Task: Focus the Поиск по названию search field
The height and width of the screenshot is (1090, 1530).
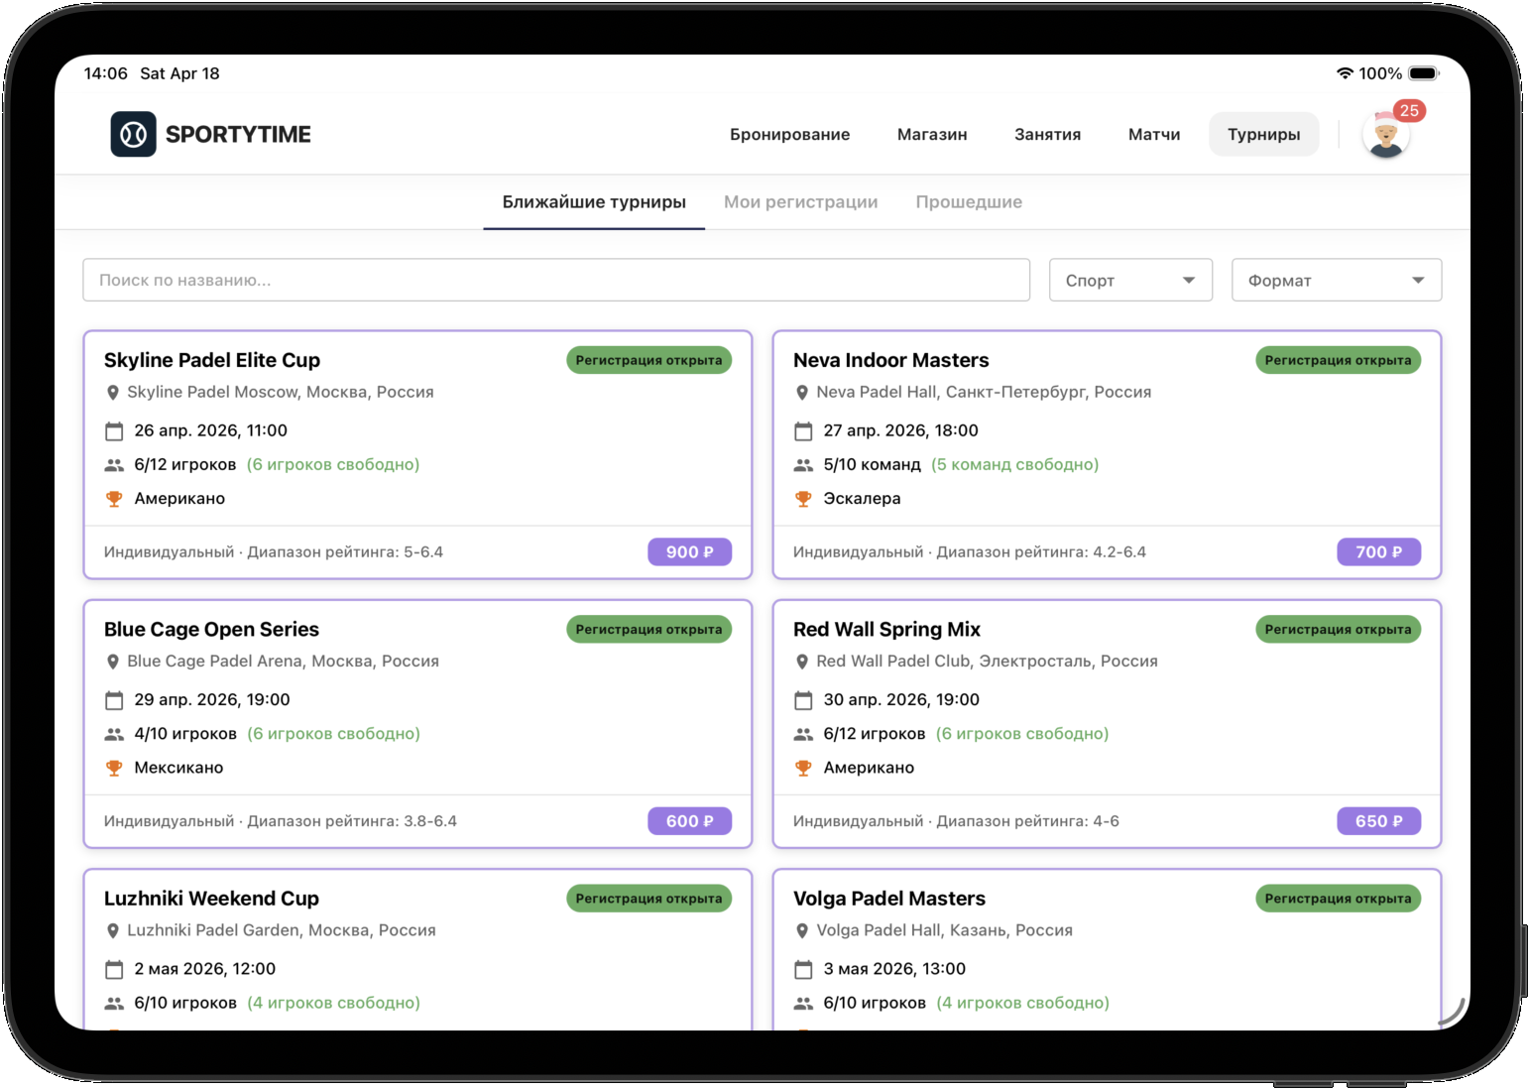Action: tap(555, 281)
